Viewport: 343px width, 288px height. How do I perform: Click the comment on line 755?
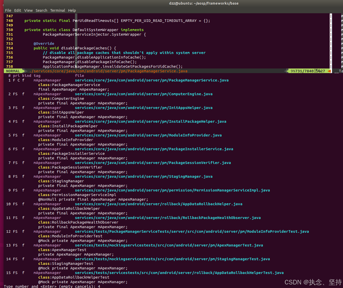click(124, 53)
